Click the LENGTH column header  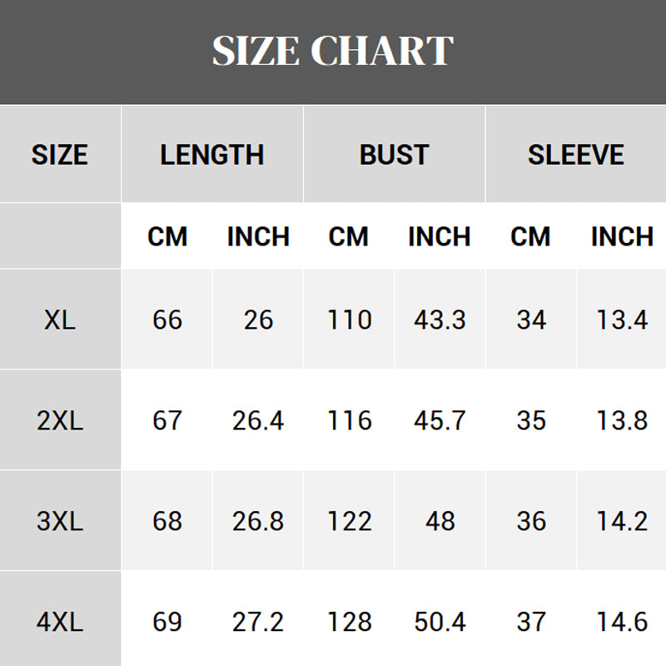(212, 155)
